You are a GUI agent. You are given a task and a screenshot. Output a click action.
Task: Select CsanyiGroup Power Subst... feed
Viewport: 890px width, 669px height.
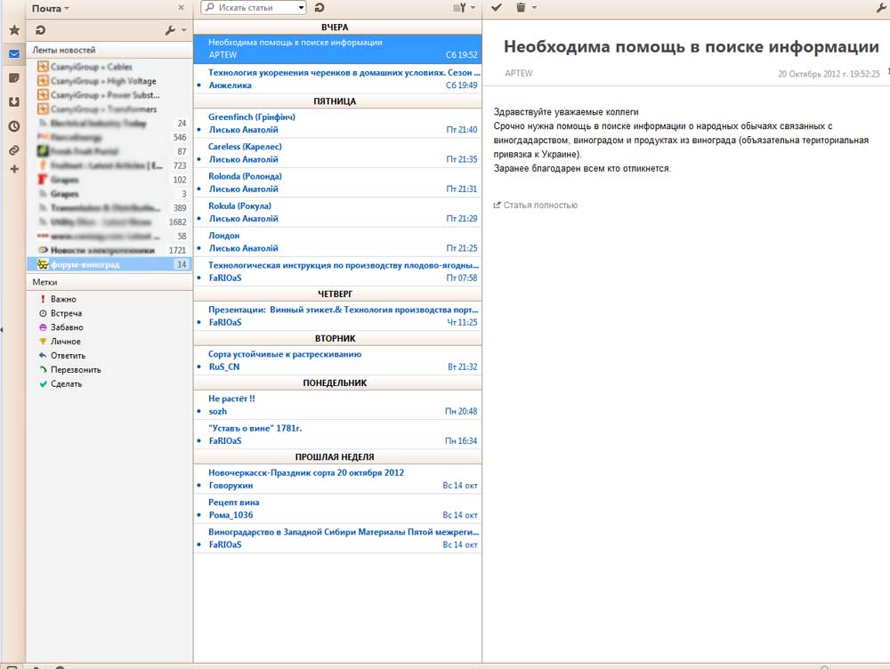click(x=109, y=95)
